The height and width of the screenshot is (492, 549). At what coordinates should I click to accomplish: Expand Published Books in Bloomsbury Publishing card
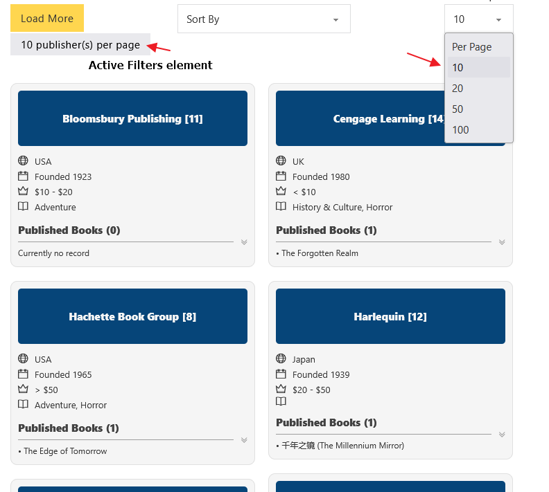pos(244,242)
